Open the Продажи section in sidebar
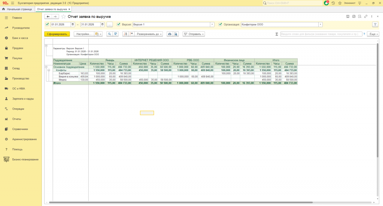 coord(18,48)
